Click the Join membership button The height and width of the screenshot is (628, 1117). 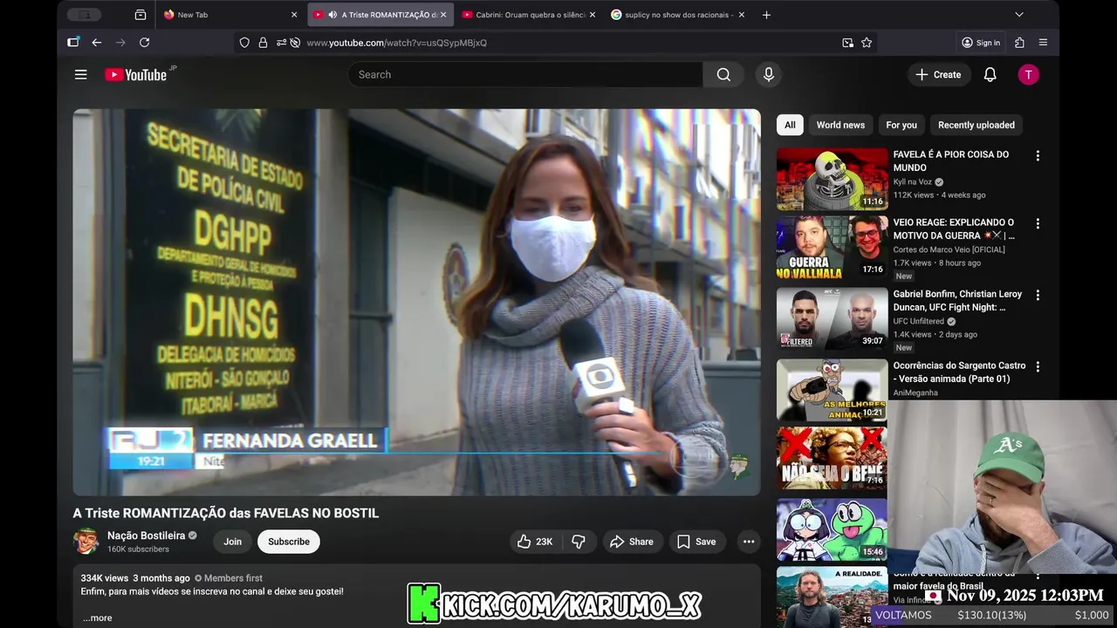tap(232, 542)
